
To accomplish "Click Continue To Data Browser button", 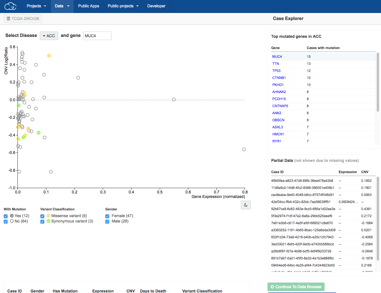I will pos(296,287).
